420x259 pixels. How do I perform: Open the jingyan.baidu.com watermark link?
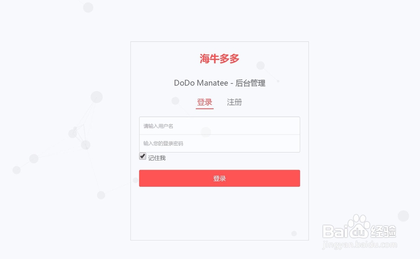(x=360, y=245)
